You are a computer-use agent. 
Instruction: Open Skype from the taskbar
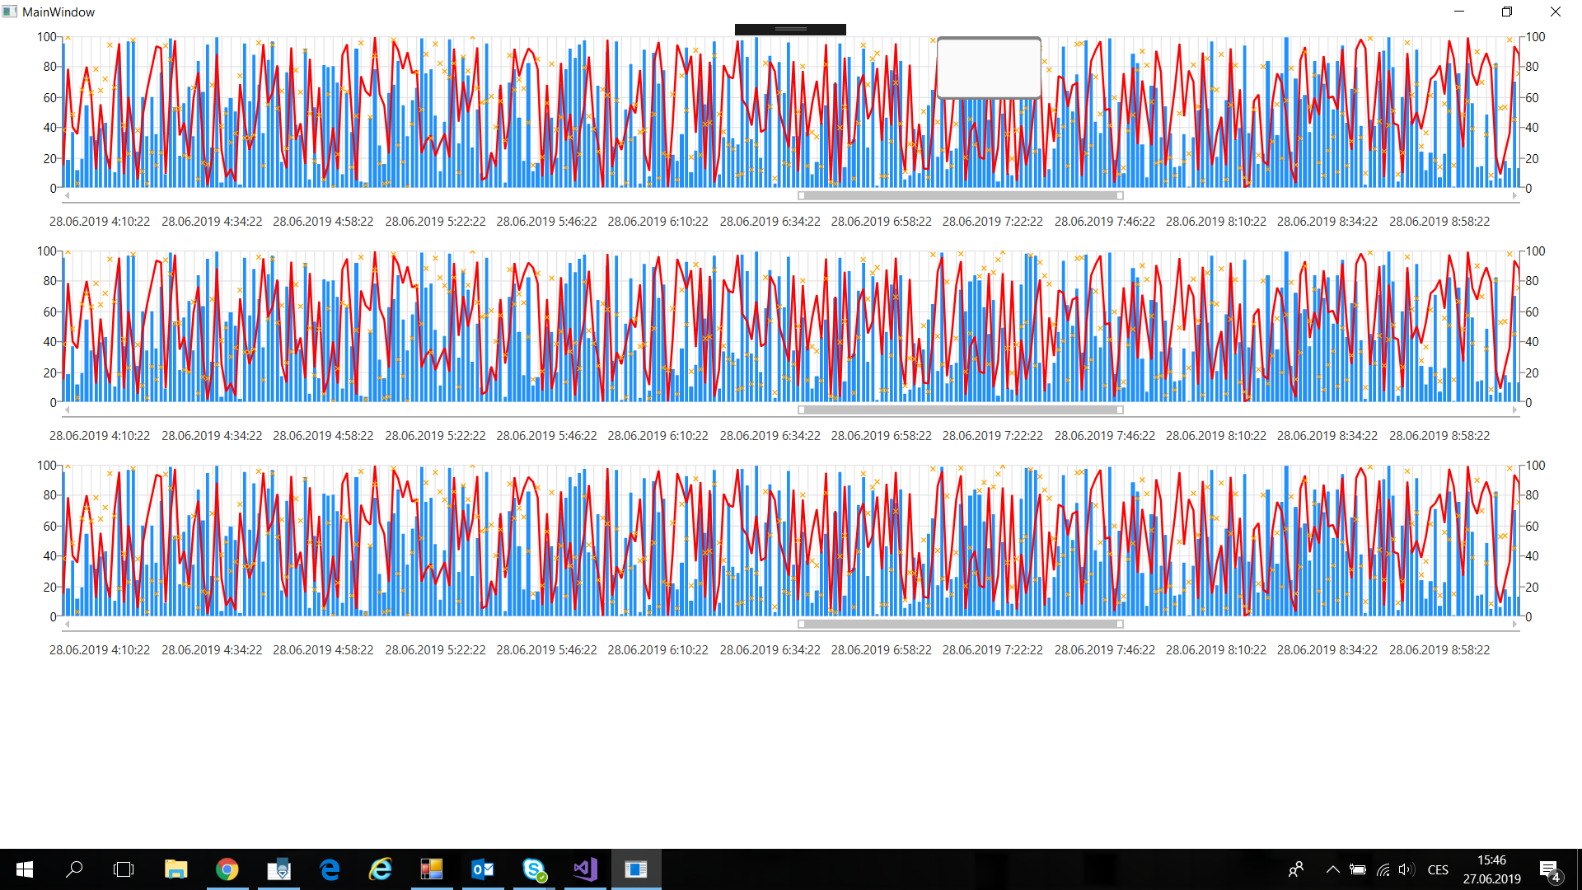click(x=534, y=869)
